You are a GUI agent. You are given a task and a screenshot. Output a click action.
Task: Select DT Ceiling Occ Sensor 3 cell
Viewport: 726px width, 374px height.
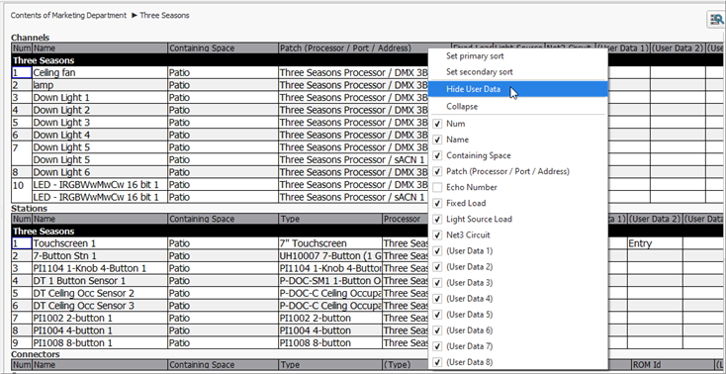coord(100,306)
